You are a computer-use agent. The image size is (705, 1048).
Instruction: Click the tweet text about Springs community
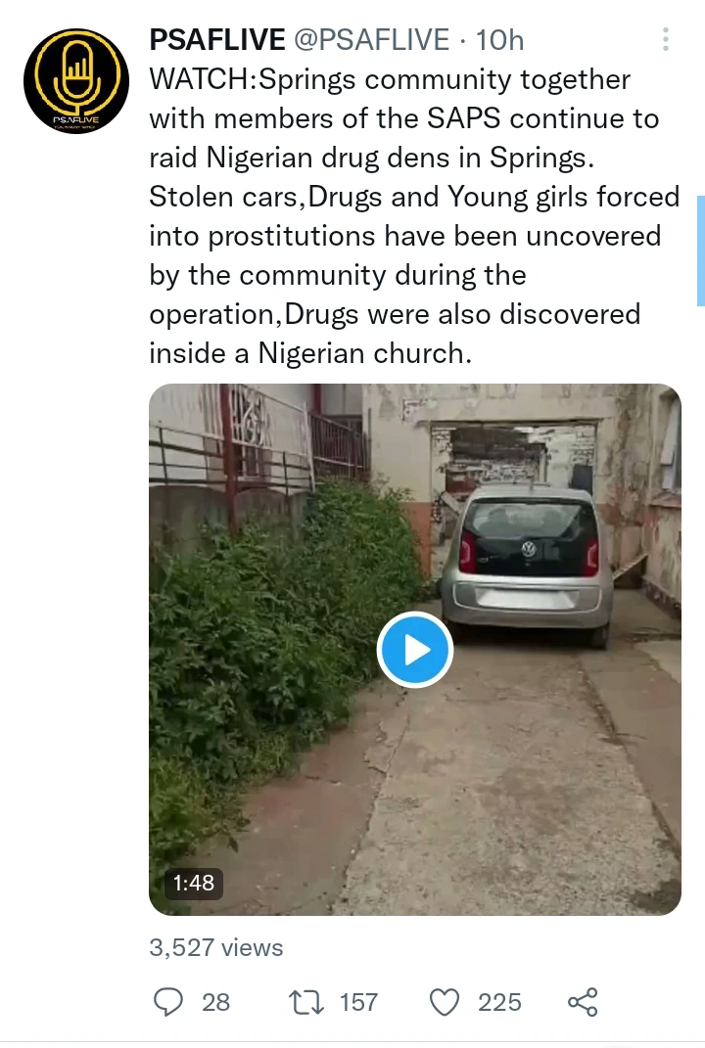pyautogui.click(x=414, y=216)
